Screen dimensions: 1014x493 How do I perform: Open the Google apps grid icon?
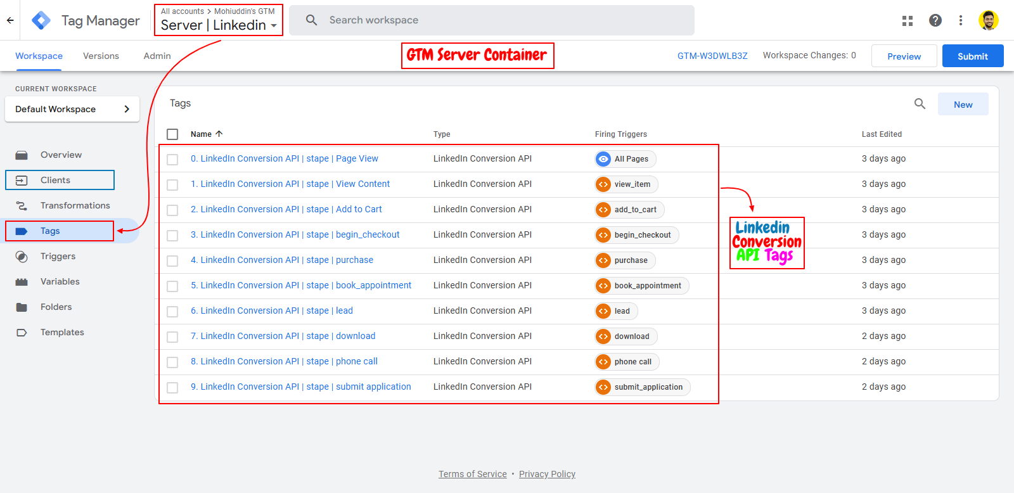click(908, 20)
